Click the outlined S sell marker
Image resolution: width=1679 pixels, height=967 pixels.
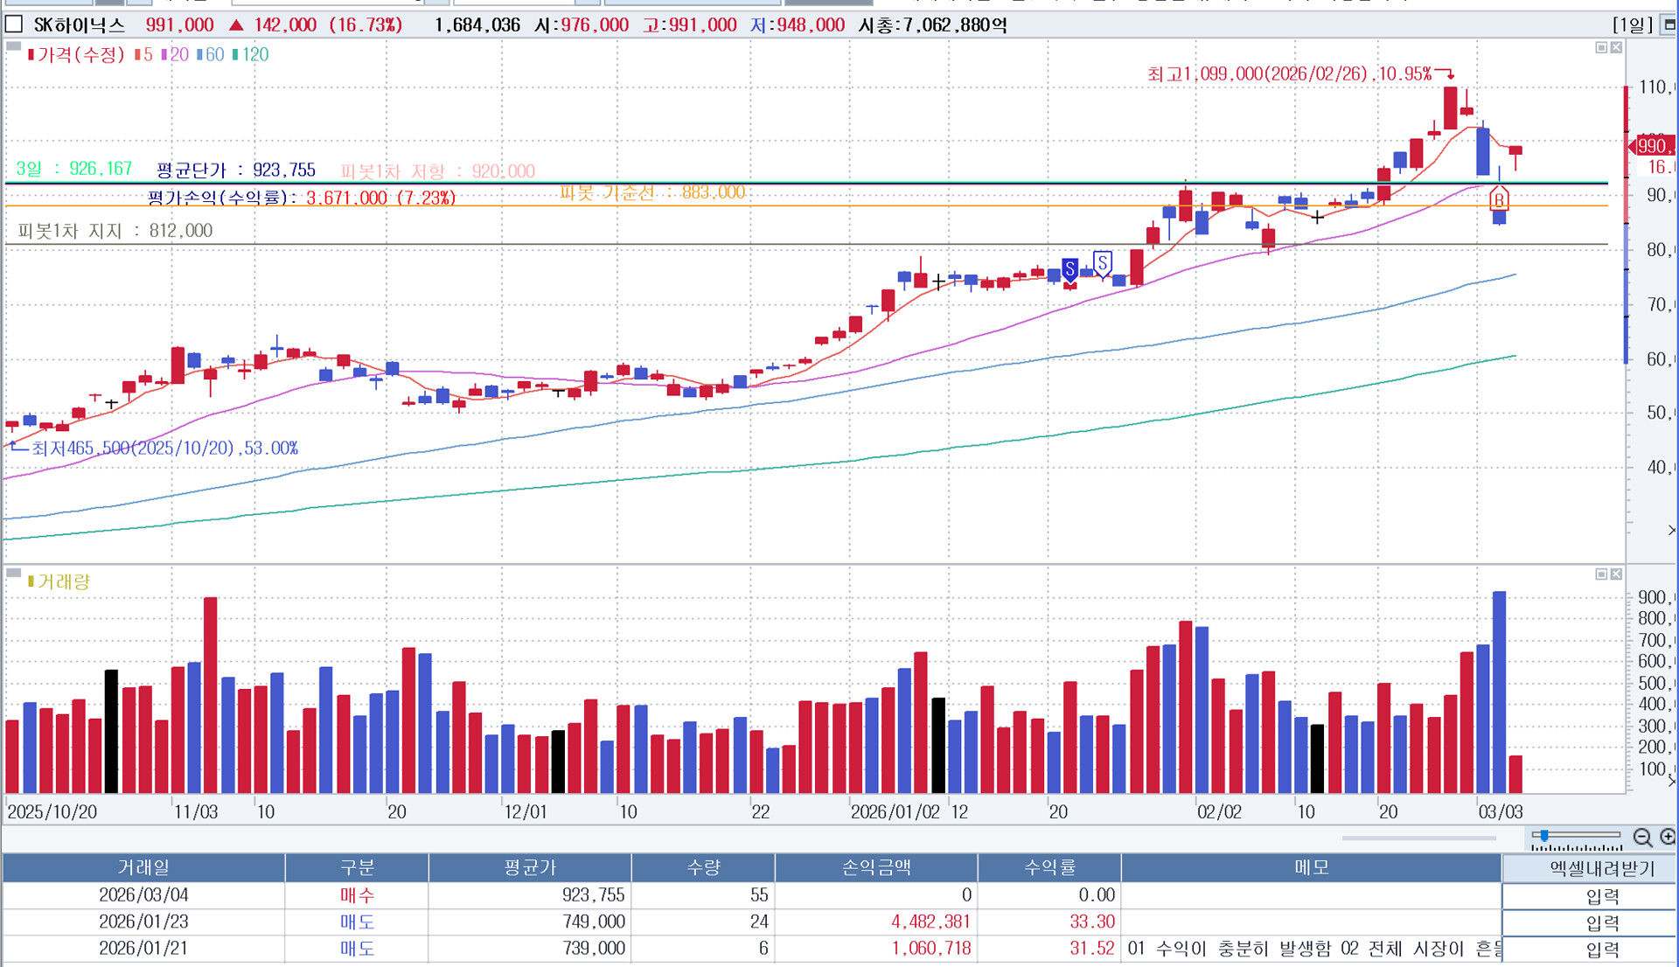click(x=1103, y=262)
